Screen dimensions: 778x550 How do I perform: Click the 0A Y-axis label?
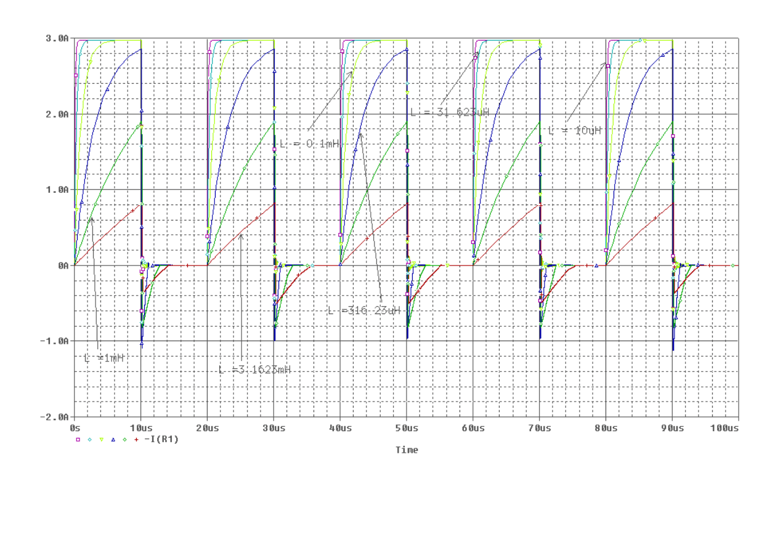62,265
